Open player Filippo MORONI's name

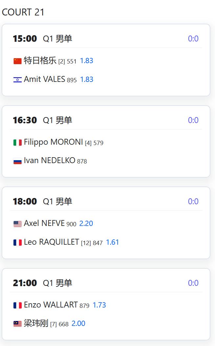pyautogui.click(x=53, y=142)
